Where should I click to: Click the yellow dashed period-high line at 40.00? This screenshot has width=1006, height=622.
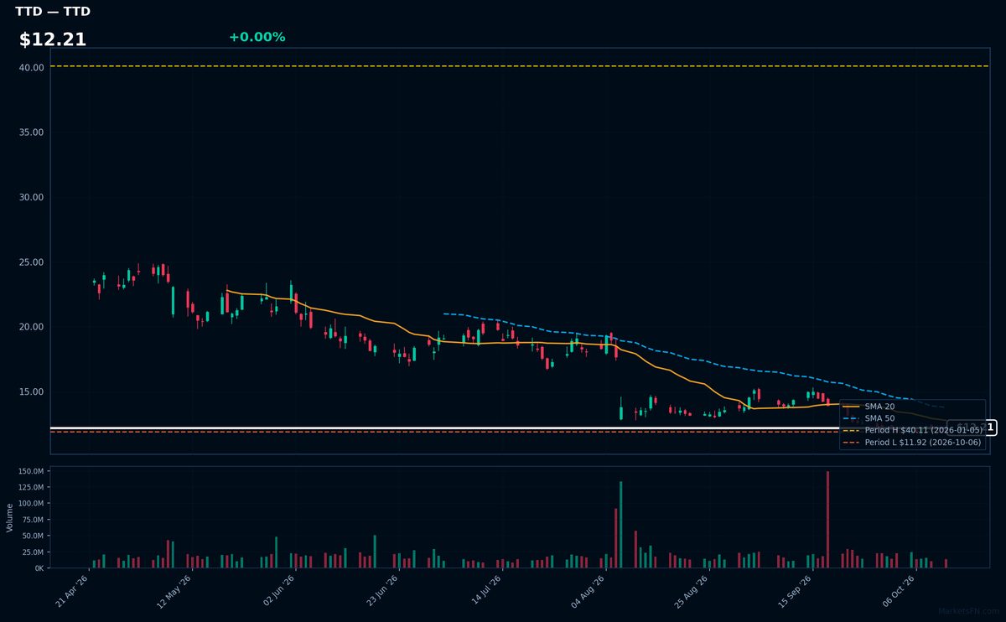[x=520, y=65]
